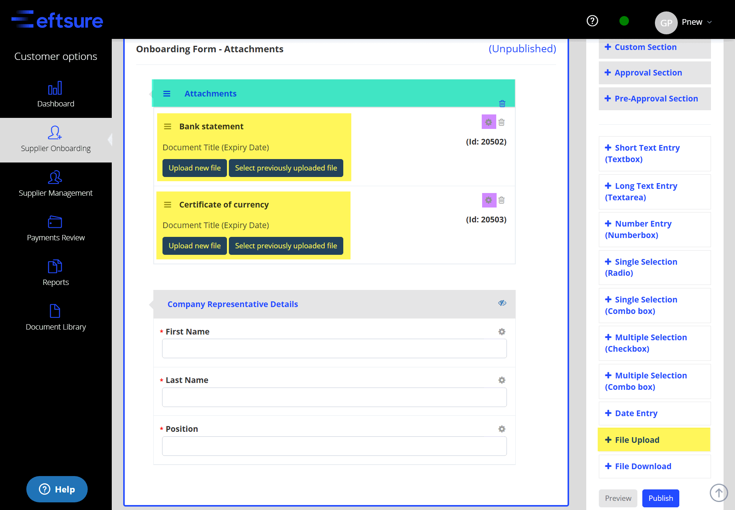Click the Customer options heading
The width and height of the screenshot is (735, 510).
click(56, 56)
